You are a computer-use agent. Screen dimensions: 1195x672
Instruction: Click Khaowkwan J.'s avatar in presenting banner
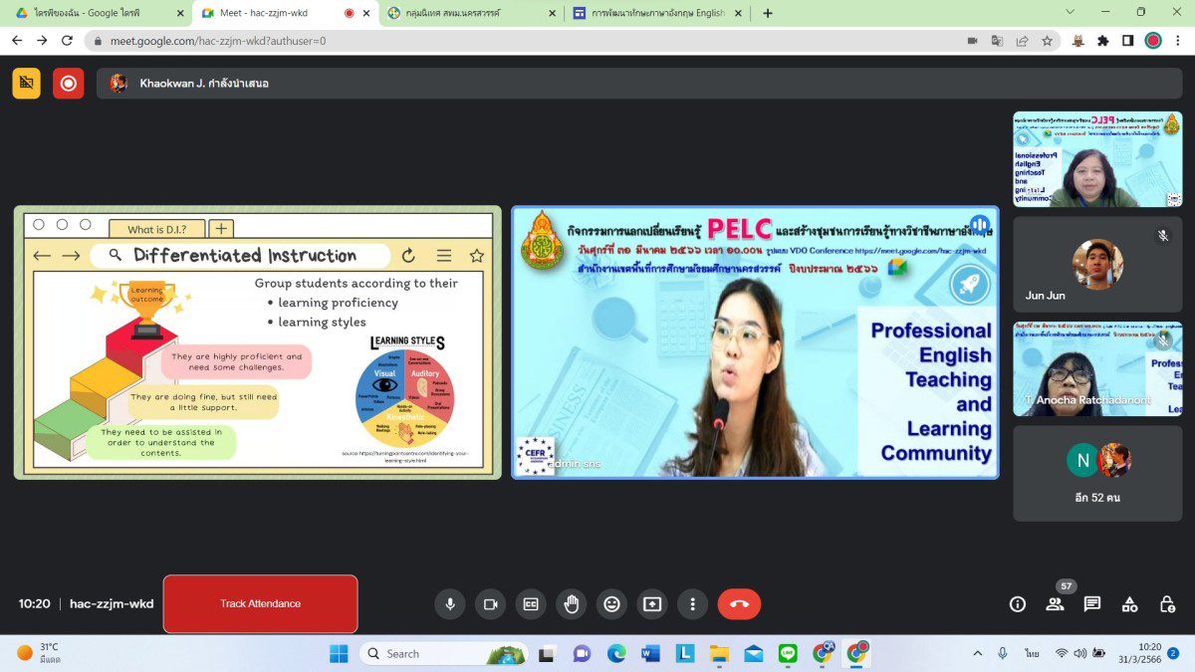119,83
